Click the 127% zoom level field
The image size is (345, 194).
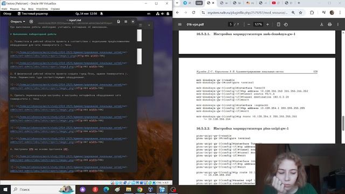[x=258, y=24]
